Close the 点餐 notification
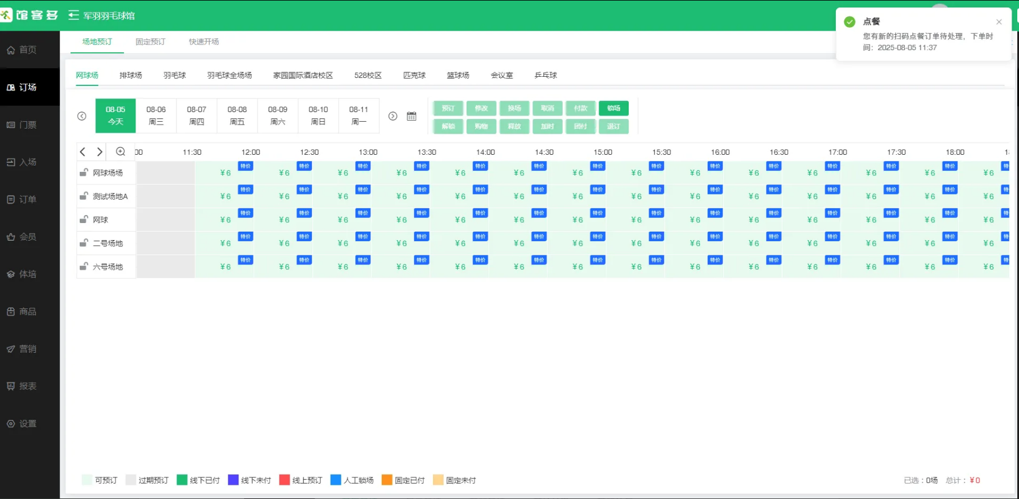The image size is (1019, 499). point(999,22)
